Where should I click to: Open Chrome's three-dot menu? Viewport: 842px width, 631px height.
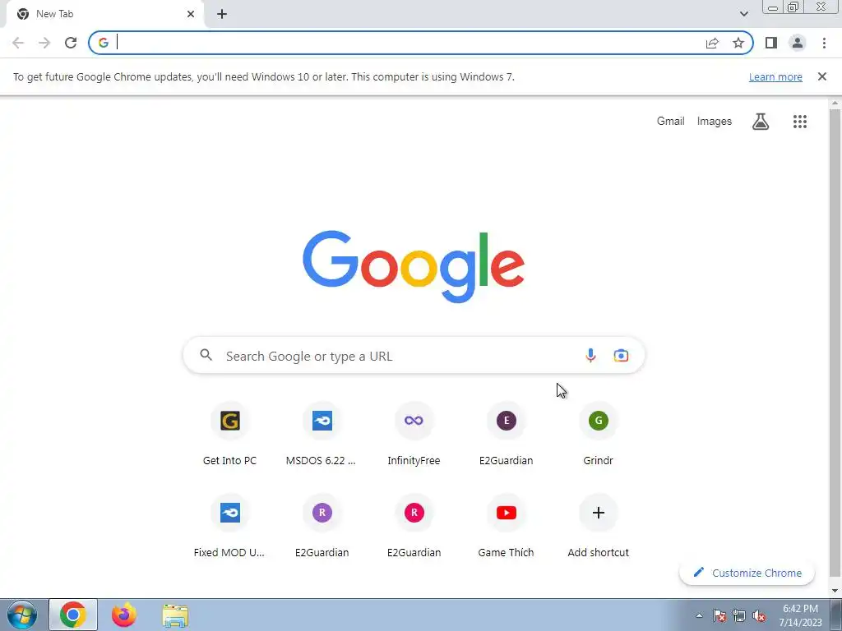click(824, 43)
